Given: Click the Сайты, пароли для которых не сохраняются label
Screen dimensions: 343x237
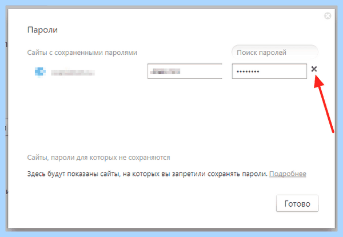Looking at the screenshot, I should click(98, 158).
